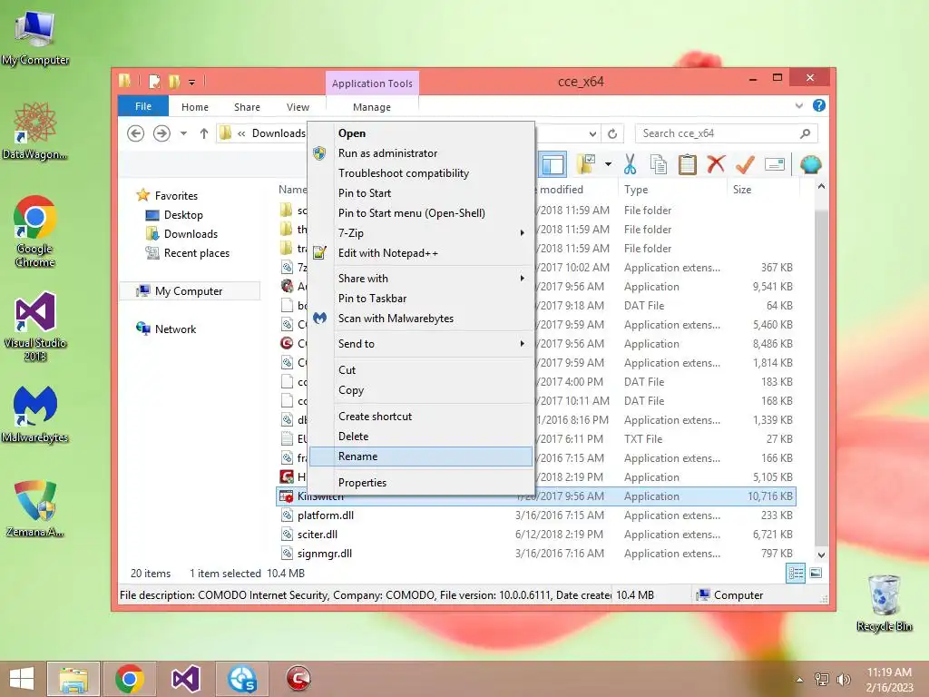Click the Paste clipboard toolbar icon
Viewport: 929px width, 697px height.
[688, 165]
